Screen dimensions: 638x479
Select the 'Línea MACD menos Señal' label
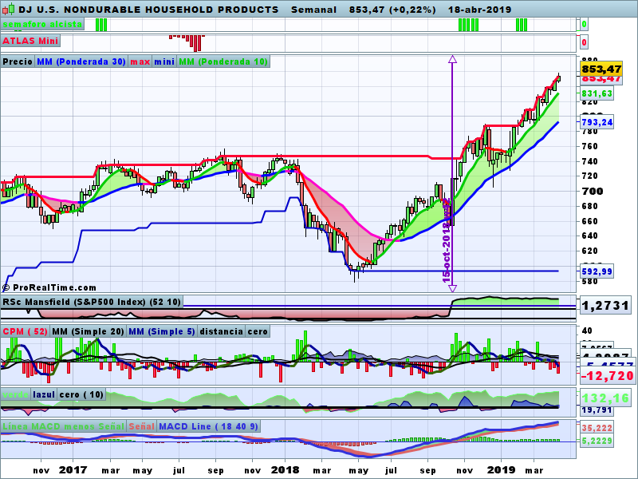(63, 426)
